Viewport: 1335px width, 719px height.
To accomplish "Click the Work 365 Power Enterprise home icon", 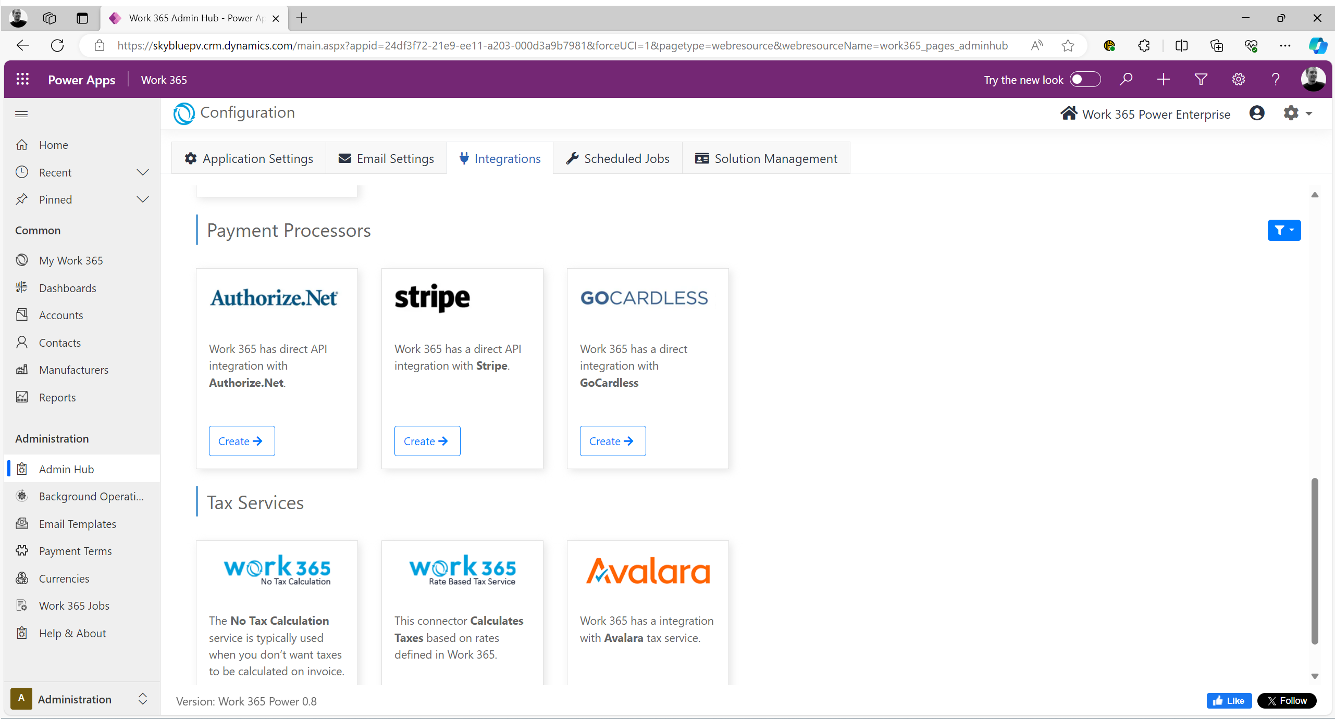I will click(1069, 113).
